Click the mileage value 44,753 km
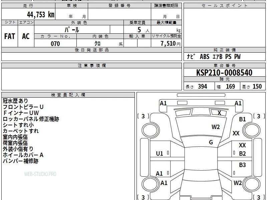 (41, 15)
